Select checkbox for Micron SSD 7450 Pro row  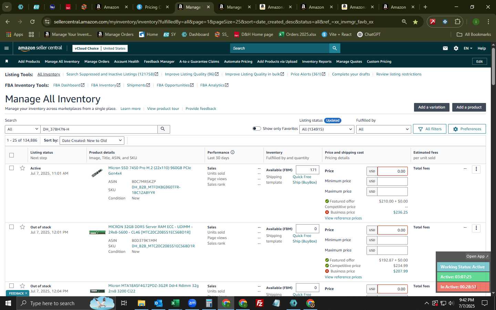coord(11,168)
